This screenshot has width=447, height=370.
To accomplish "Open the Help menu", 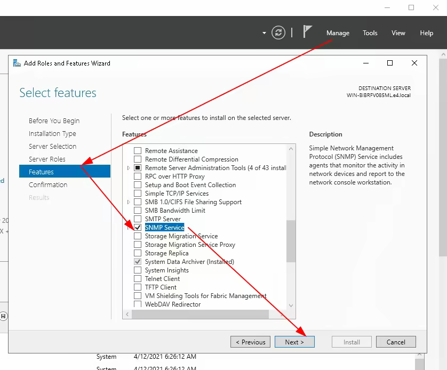I will (426, 33).
